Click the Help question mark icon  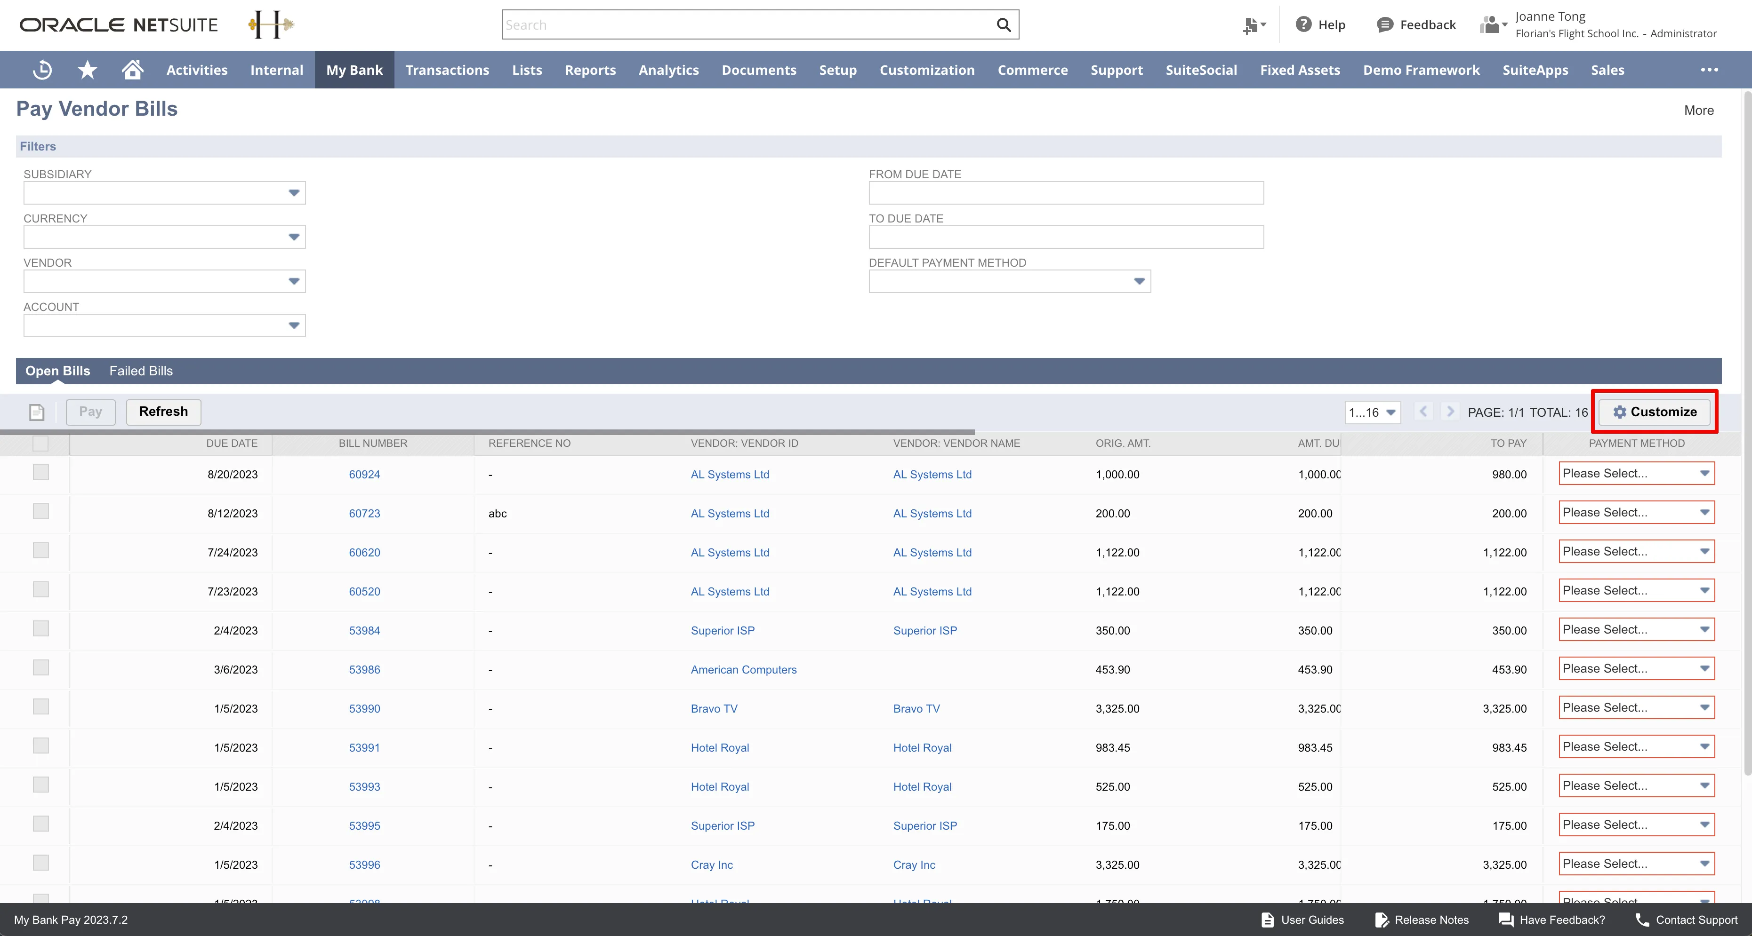[x=1303, y=24]
